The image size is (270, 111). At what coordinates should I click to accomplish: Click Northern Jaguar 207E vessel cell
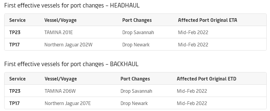tap(68, 103)
